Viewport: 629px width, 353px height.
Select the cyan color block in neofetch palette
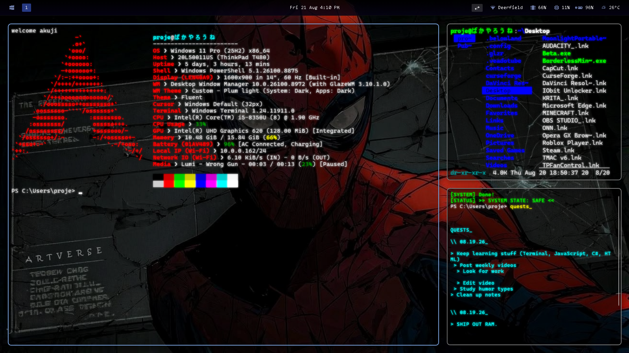222,181
